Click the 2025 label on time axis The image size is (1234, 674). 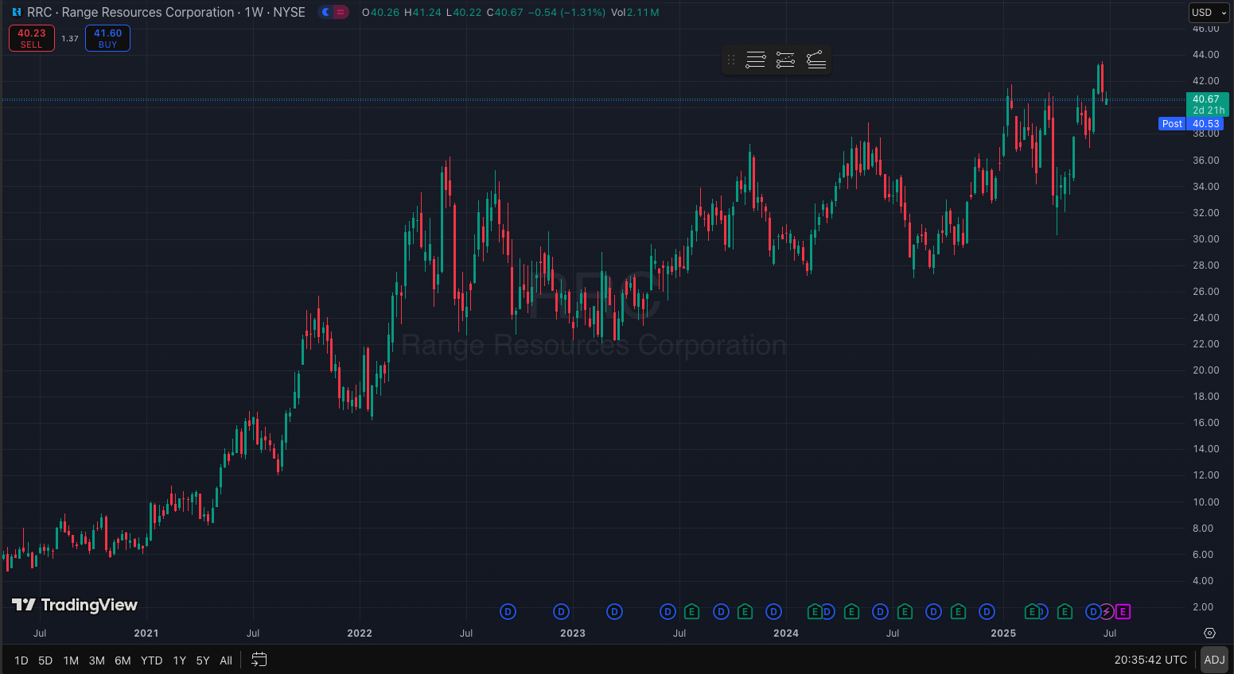click(x=1003, y=633)
